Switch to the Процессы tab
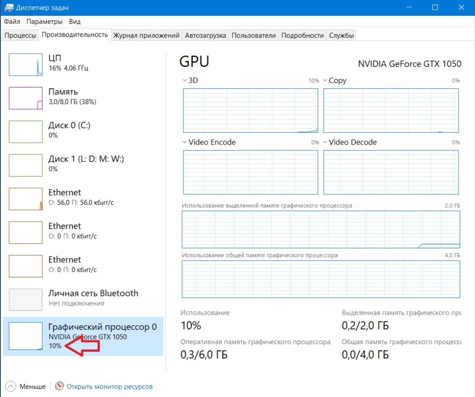Image resolution: width=475 pixels, height=397 pixels. [x=20, y=36]
